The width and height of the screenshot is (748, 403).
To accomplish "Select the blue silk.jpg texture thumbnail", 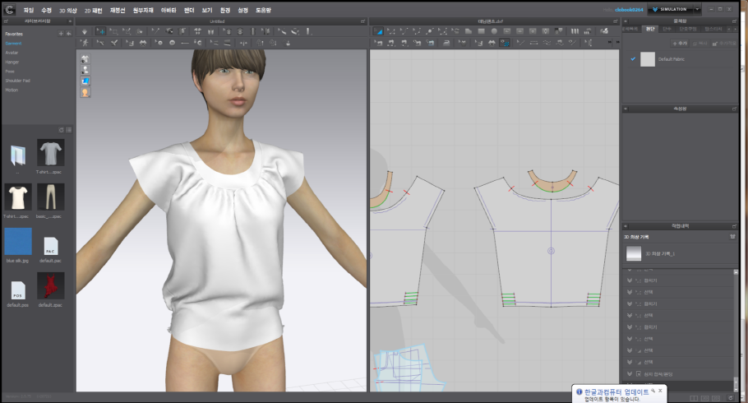I will tap(18, 242).
